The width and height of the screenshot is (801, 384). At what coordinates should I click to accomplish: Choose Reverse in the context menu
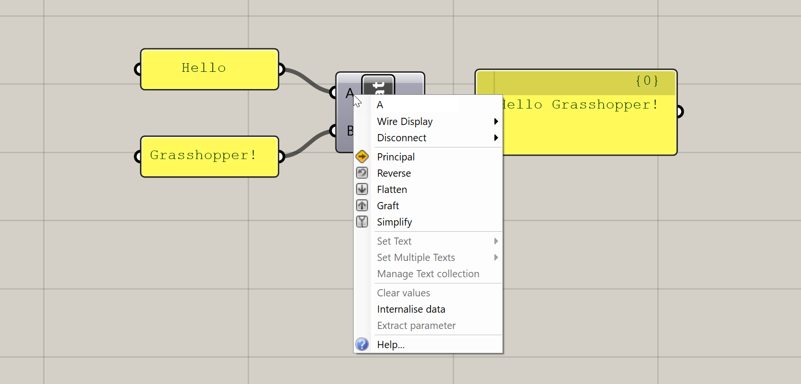(428, 173)
